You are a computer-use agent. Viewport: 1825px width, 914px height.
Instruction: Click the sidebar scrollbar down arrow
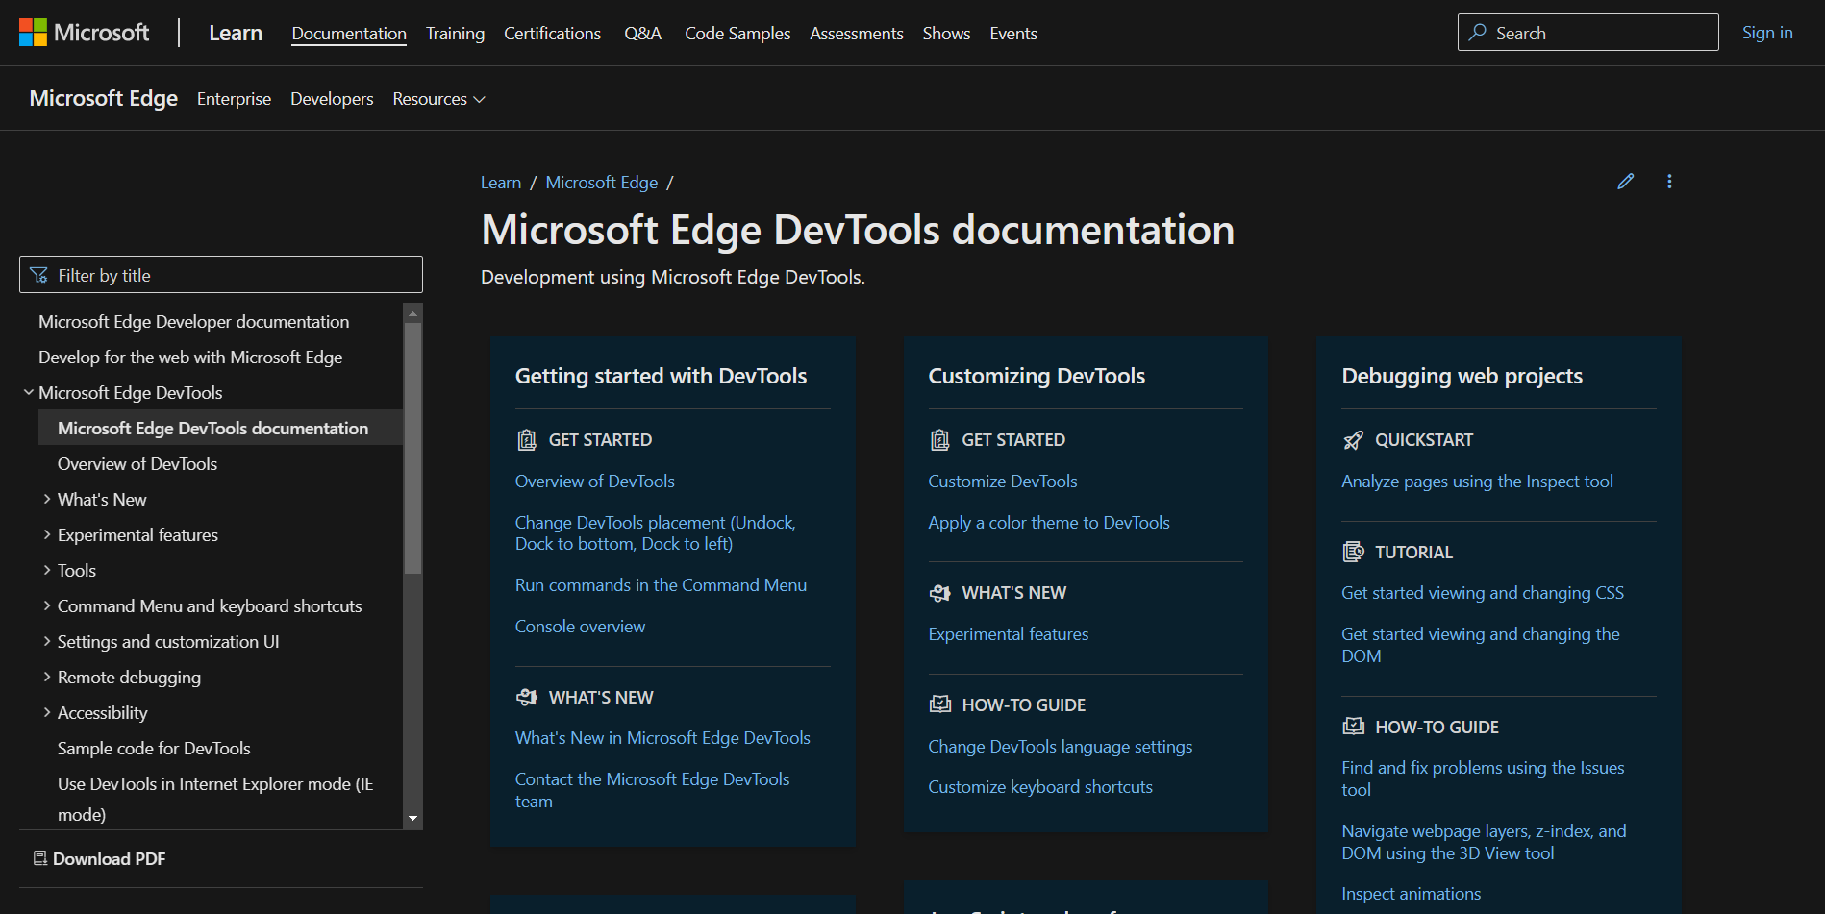pyautogui.click(x=413, y=819)
